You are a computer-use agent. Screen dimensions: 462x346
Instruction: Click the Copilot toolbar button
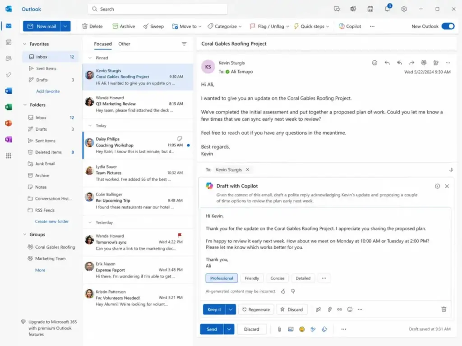pos(350,26)
